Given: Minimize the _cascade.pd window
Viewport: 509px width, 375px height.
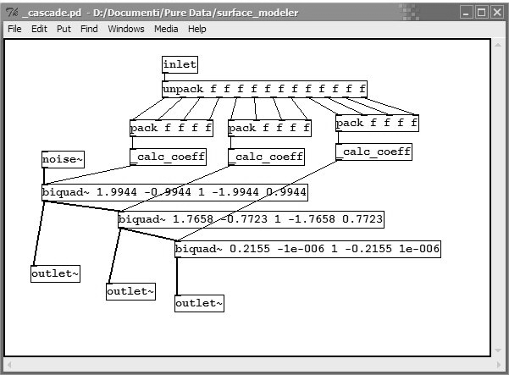Looking at the screenshot, I should click(467, 13).
